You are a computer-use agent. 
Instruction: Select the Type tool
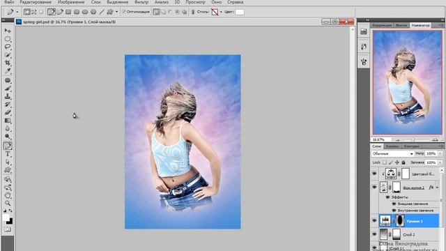point(8,154)
